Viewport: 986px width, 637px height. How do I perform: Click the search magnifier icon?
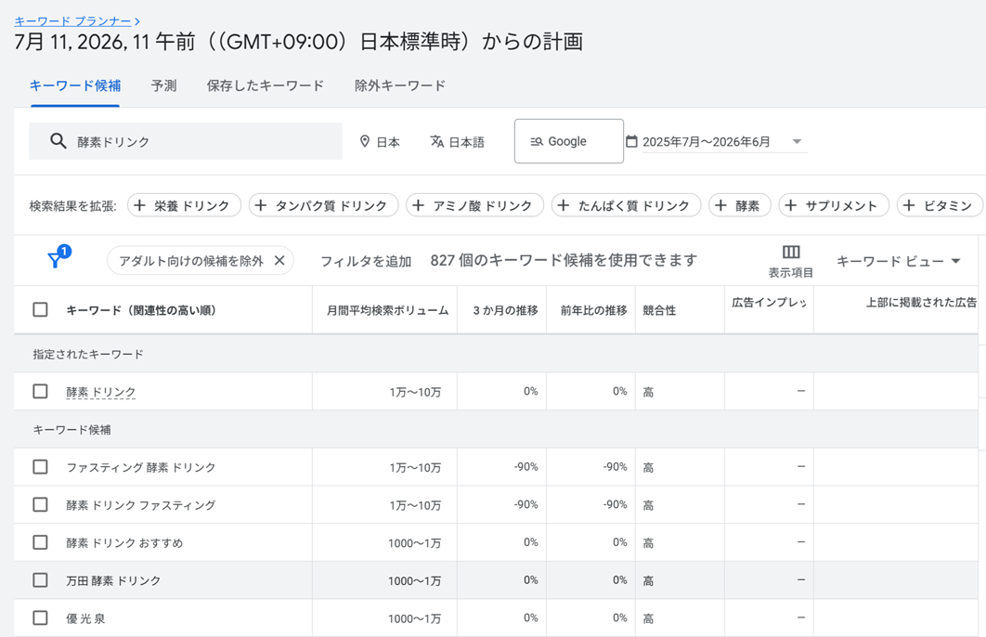[x=58, y=141]
